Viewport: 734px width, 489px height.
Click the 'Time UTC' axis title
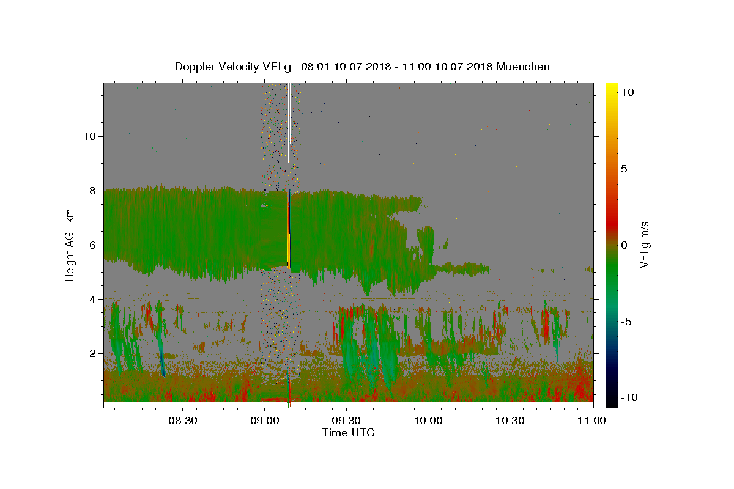[348, 433]
